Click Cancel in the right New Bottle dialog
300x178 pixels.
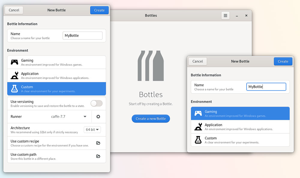point(198,61)
